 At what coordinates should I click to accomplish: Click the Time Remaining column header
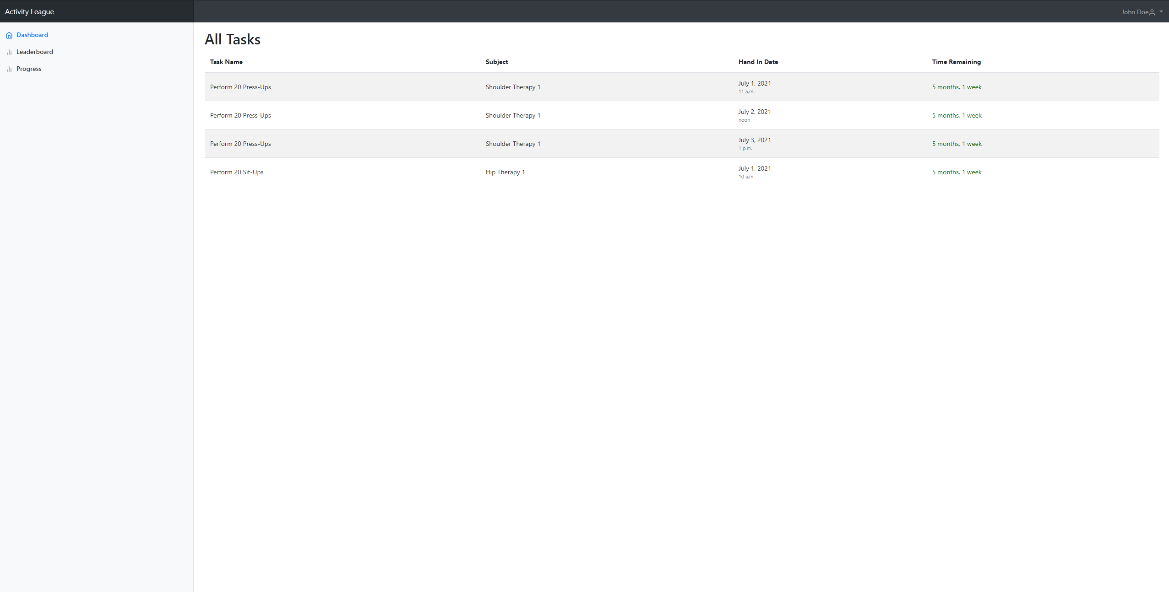click(x=957, y=62)
